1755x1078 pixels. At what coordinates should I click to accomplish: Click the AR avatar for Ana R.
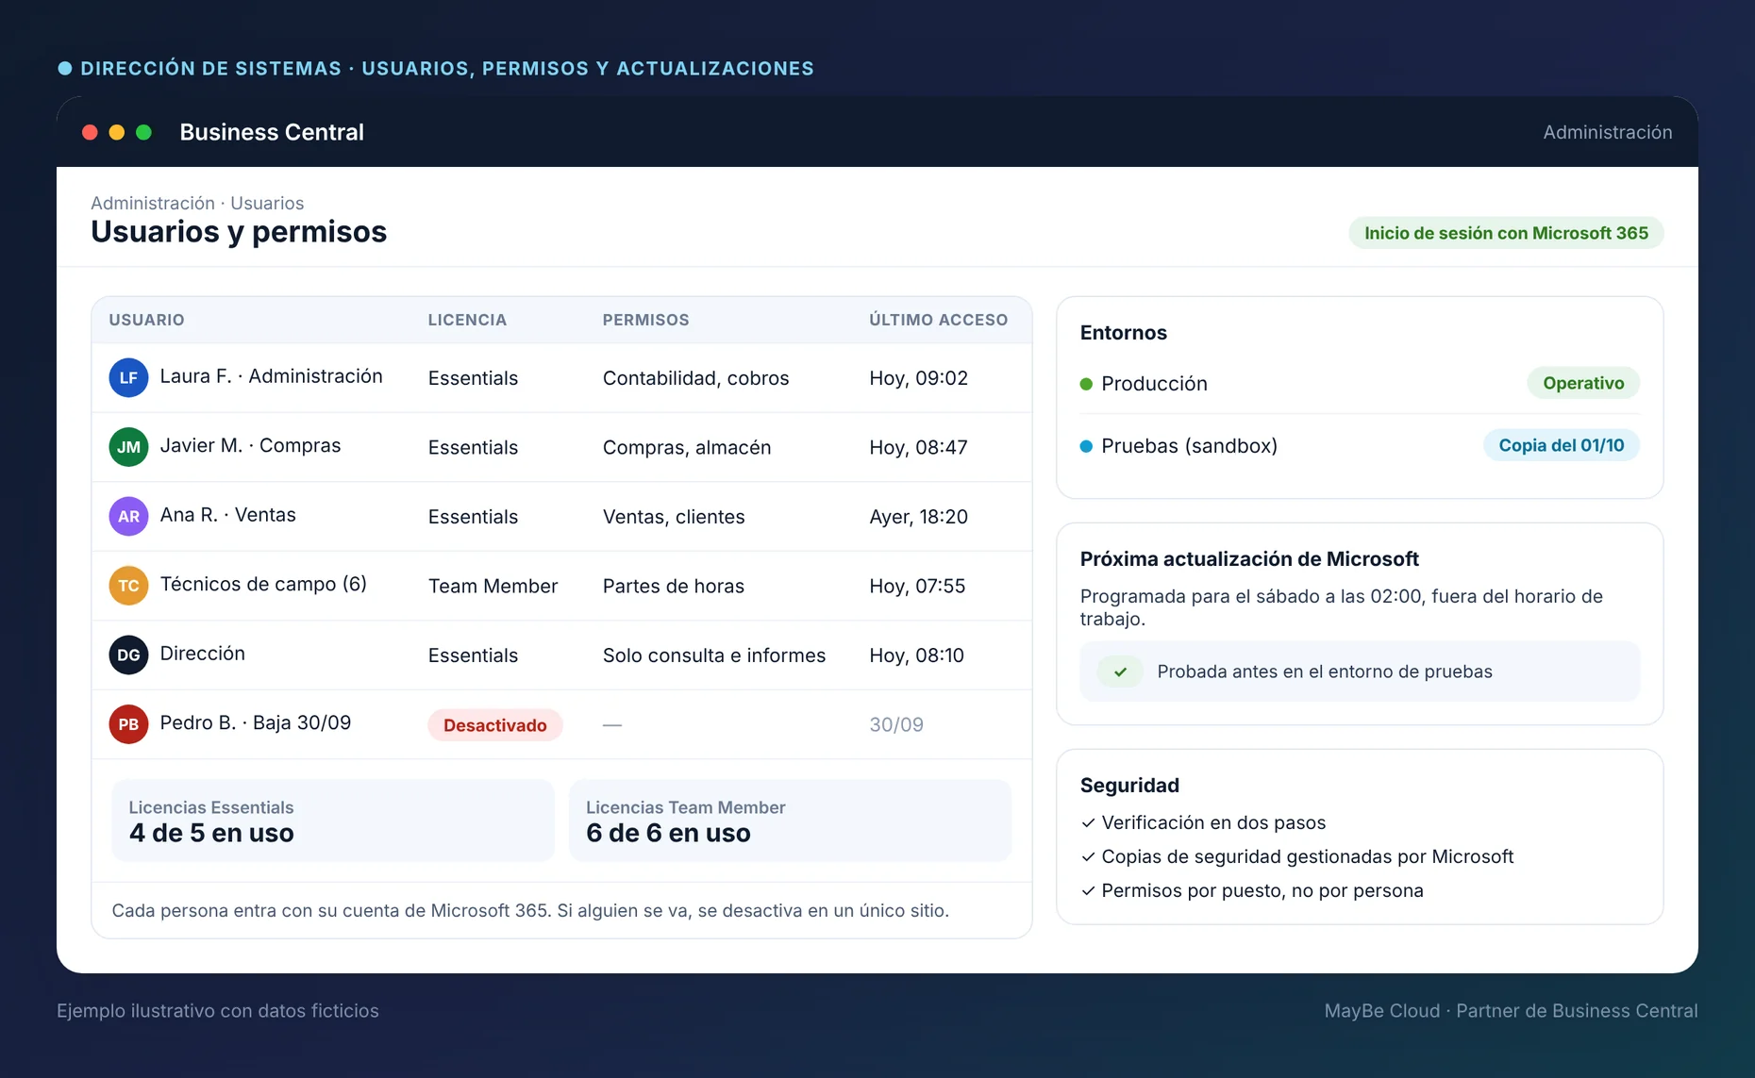pos(128,517)
